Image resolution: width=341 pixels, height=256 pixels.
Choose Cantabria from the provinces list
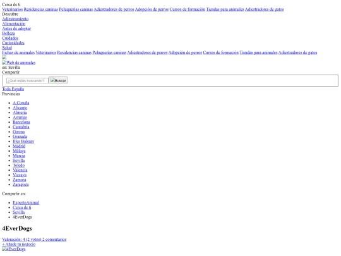(x=21, y=127)
